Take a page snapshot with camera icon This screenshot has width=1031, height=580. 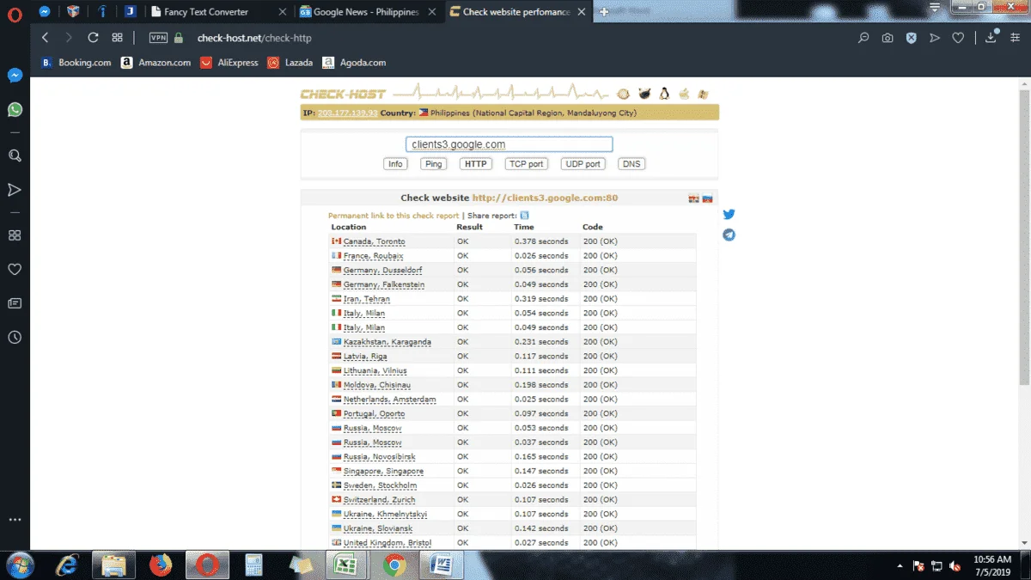[888, 38]
